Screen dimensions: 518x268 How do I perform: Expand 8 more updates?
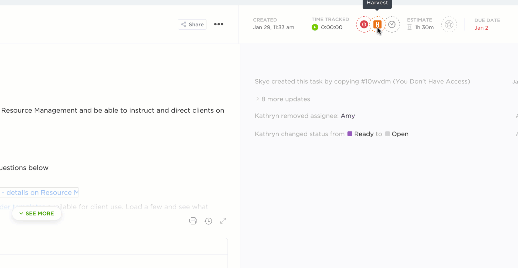(285, 99)
